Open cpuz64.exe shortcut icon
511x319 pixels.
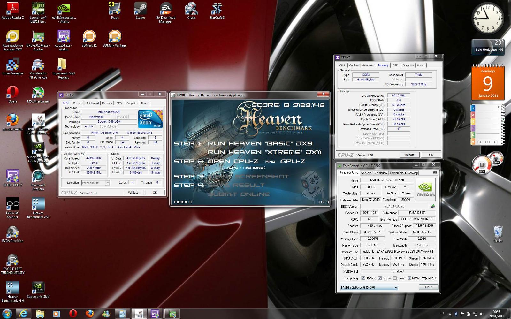coord(64,40)
